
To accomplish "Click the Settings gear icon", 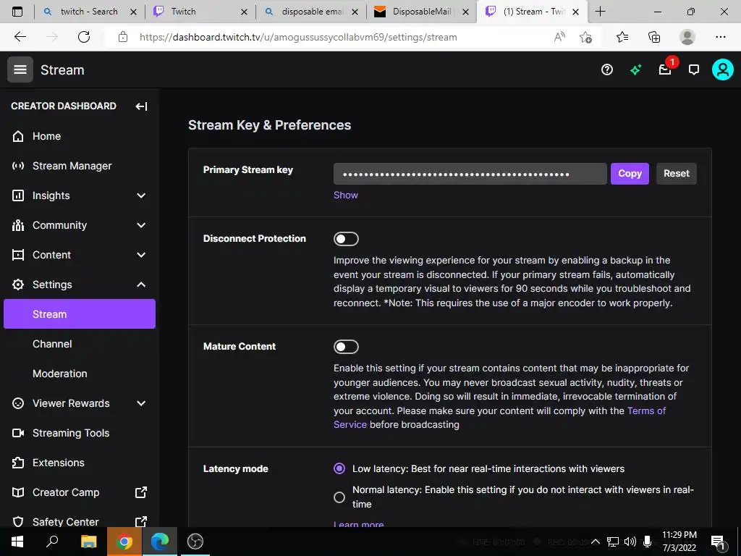I will click(x=18, y=285).
